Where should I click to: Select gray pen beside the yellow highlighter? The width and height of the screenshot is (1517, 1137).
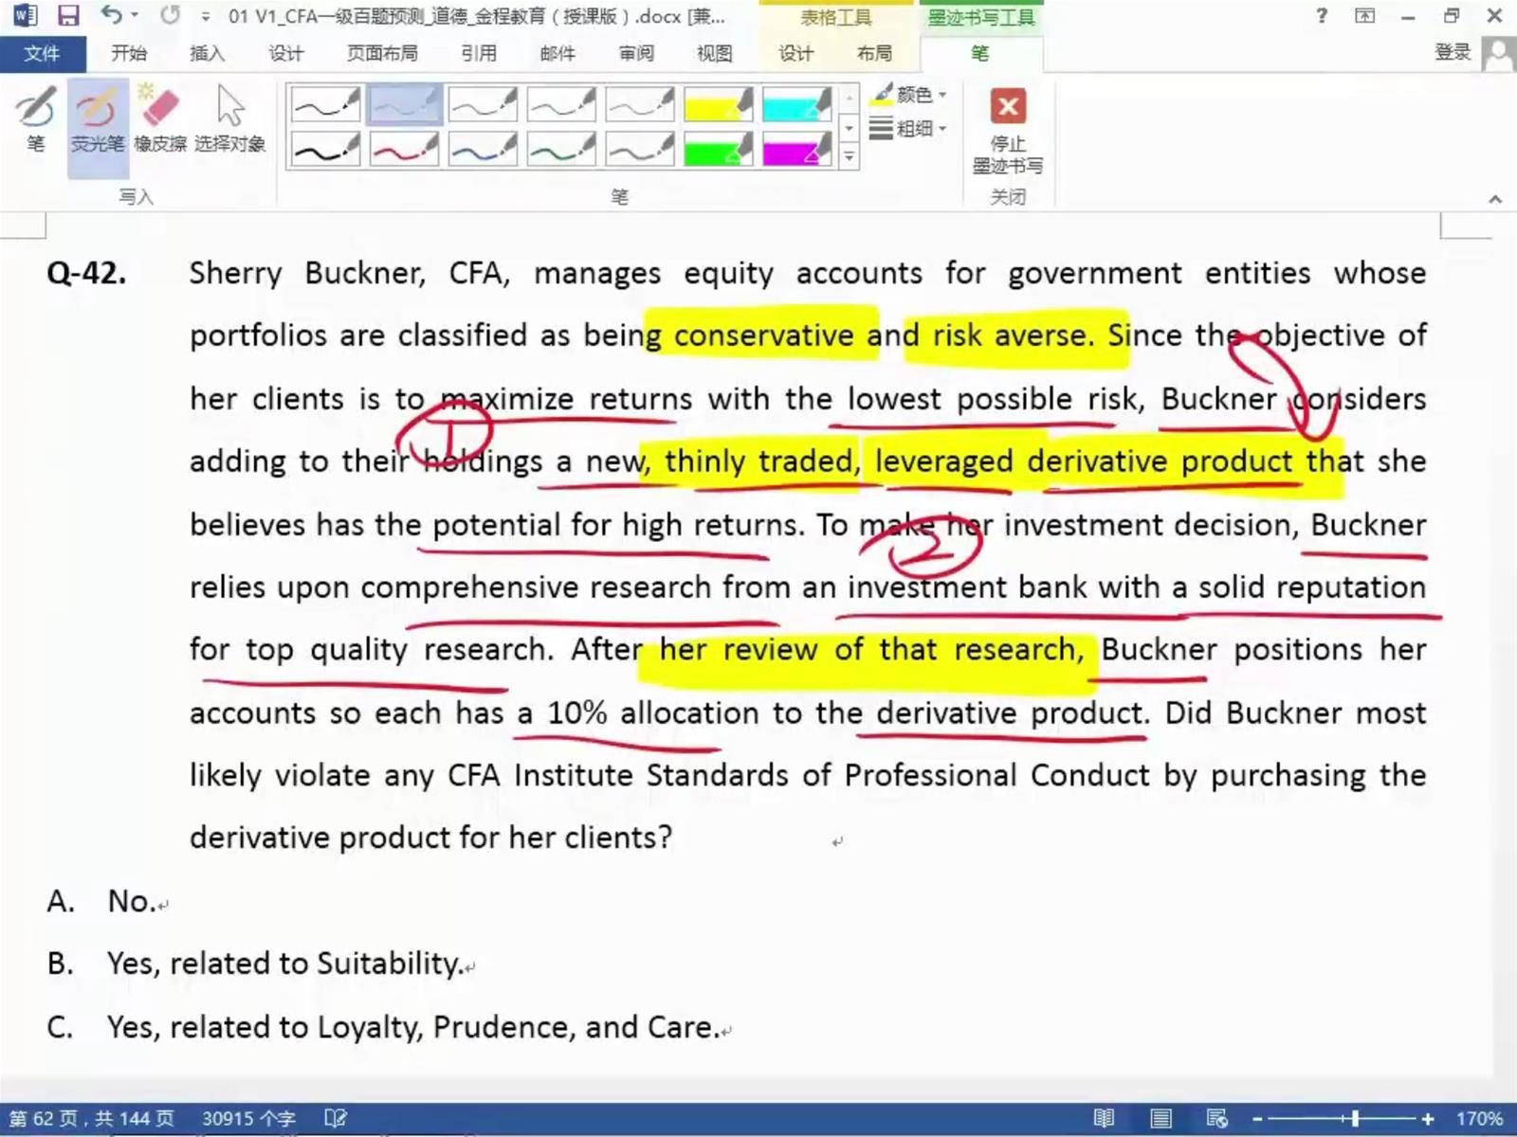pos(640,104)
